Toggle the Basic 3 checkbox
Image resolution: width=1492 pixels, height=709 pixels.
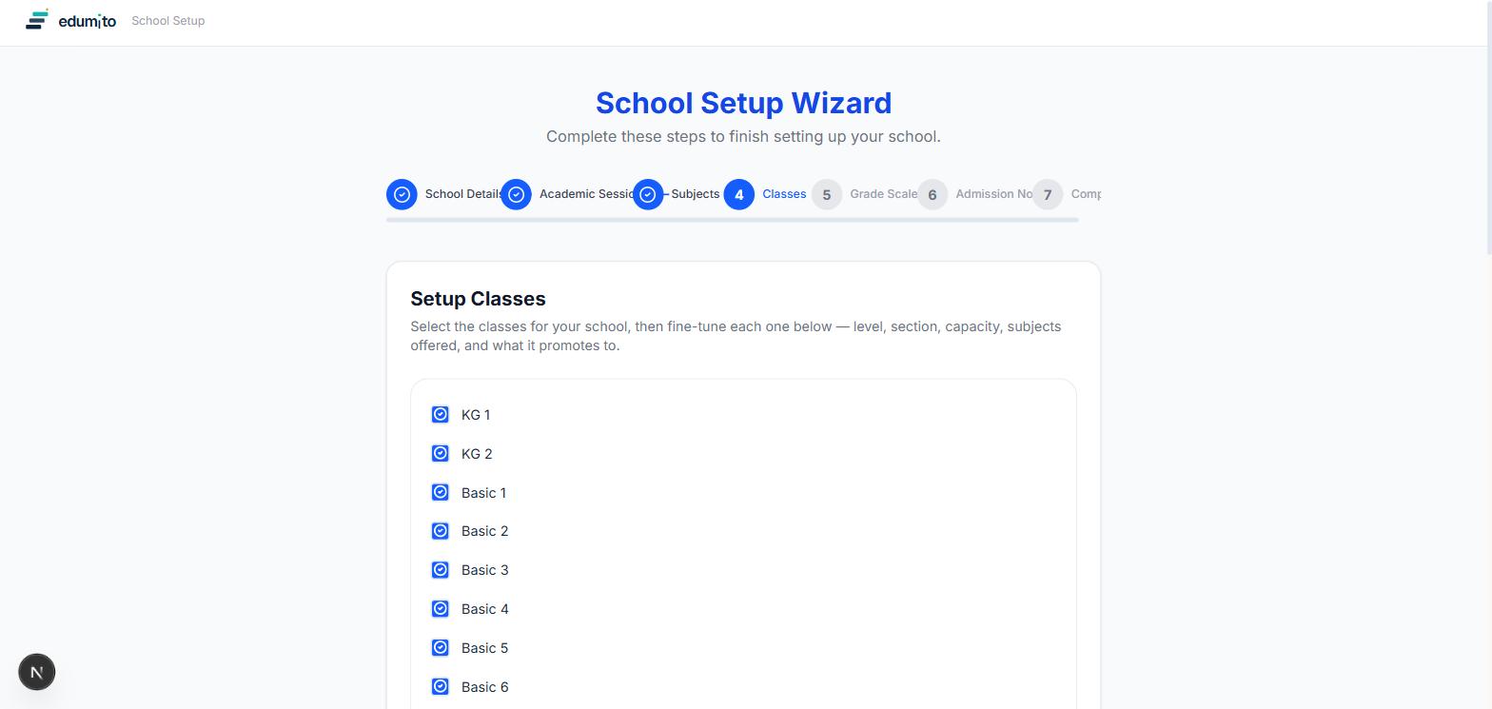[441, 570]
